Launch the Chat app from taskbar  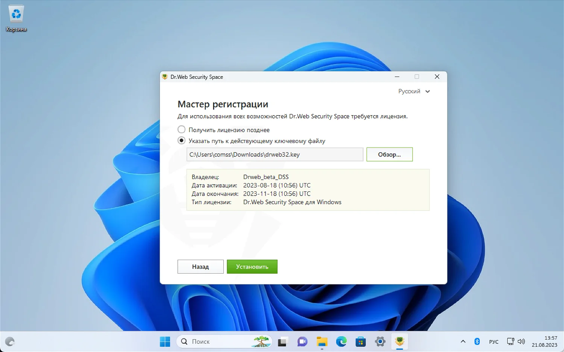coord(302,341)
